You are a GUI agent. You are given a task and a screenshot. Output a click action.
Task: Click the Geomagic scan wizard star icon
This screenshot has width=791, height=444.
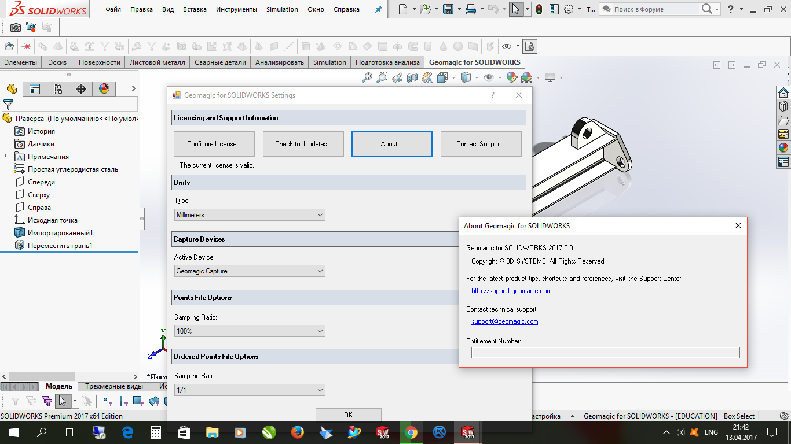pos(26,46)
